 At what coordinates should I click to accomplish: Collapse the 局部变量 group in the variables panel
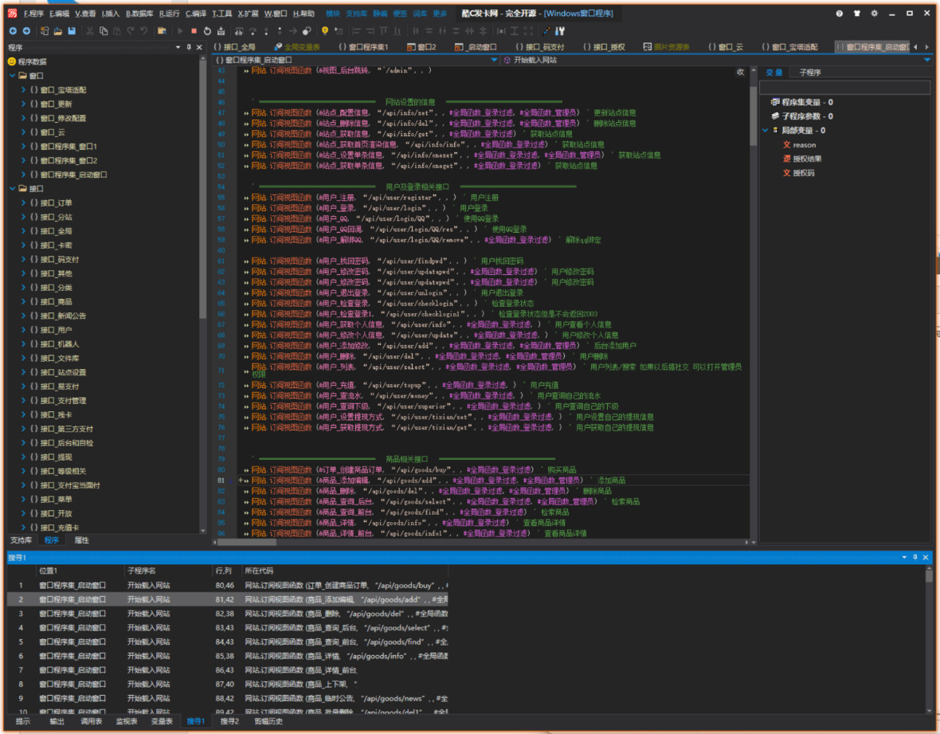766,131
